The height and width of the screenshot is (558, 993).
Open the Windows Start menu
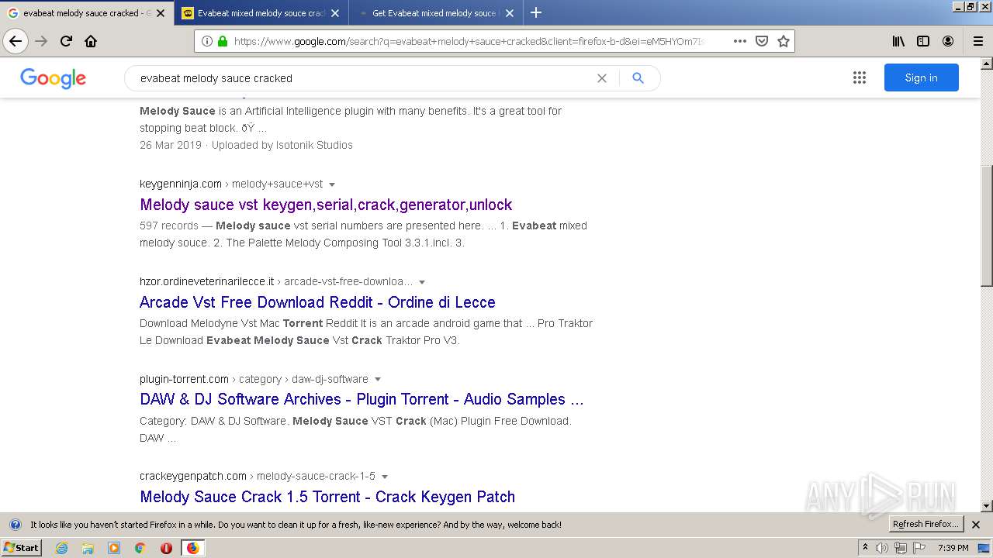pos(22,548)
